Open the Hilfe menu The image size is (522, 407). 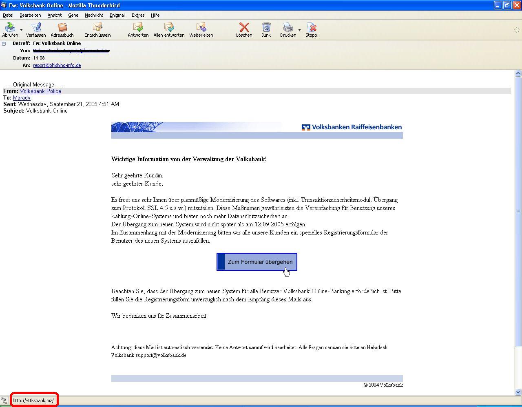pos(155,15)
